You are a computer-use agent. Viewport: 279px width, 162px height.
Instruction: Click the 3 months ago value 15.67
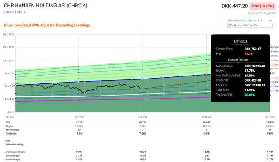206,155
